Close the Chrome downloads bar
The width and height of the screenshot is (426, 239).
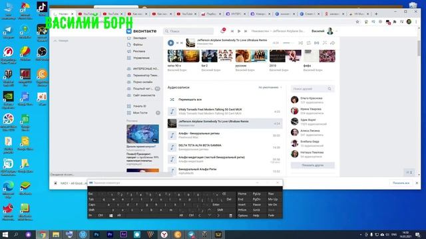point(417,183)
